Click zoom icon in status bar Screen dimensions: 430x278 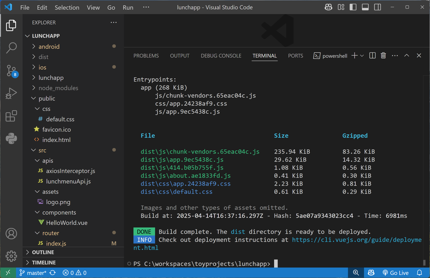(356, 273)
